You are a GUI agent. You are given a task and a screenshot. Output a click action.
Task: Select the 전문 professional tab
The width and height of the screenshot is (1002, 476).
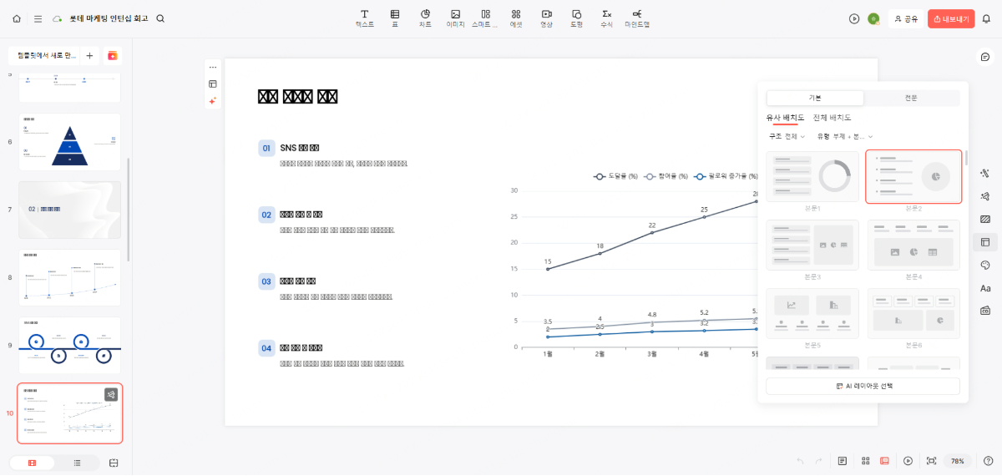911,98
